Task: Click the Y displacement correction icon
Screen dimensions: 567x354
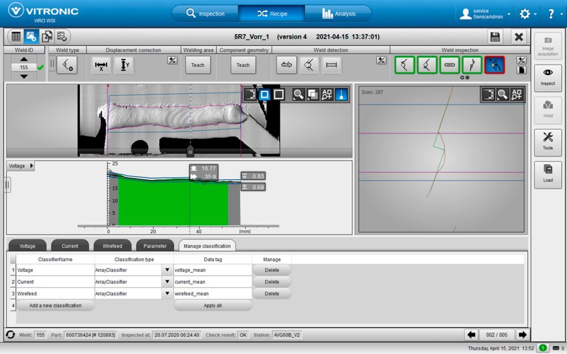Action: (x=124, y=65)
